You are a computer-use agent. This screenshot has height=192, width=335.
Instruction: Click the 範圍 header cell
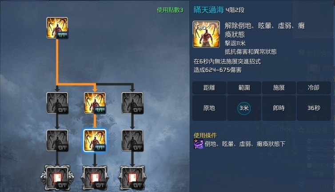point(244,88)
